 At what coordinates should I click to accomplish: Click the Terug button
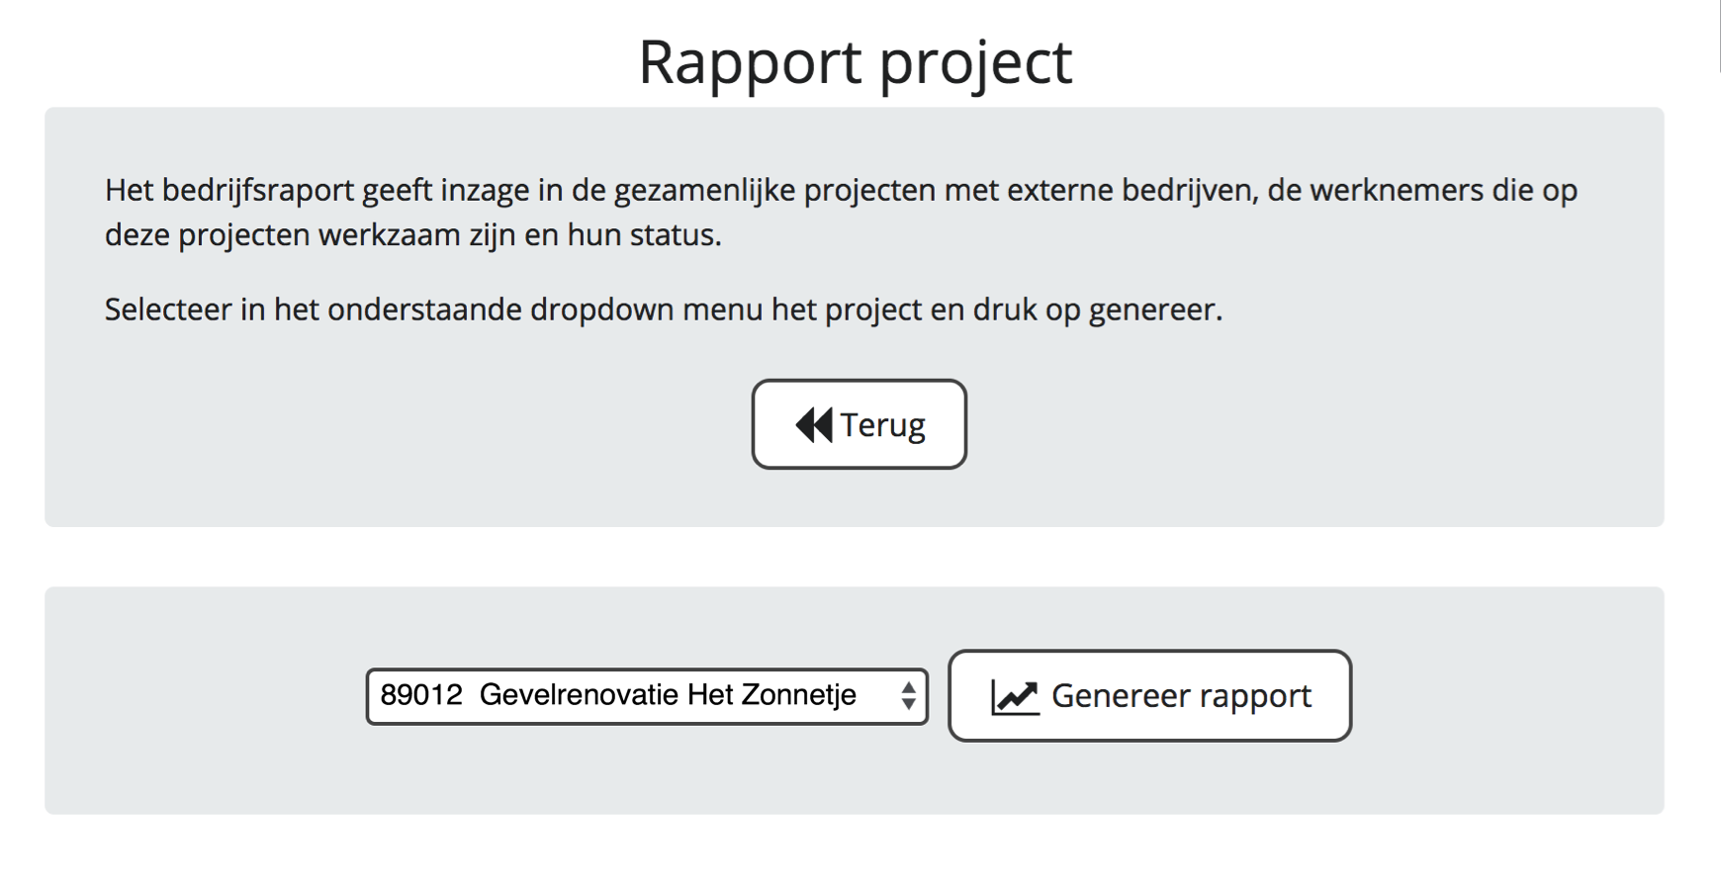click(859, 424)
